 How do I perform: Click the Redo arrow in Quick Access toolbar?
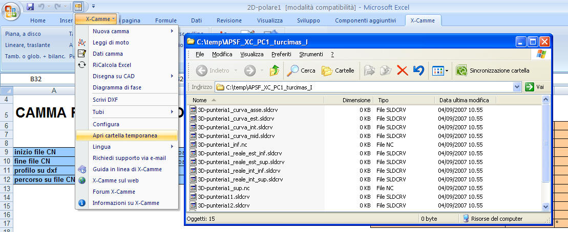pyautogui.click(x=57, y=7)
